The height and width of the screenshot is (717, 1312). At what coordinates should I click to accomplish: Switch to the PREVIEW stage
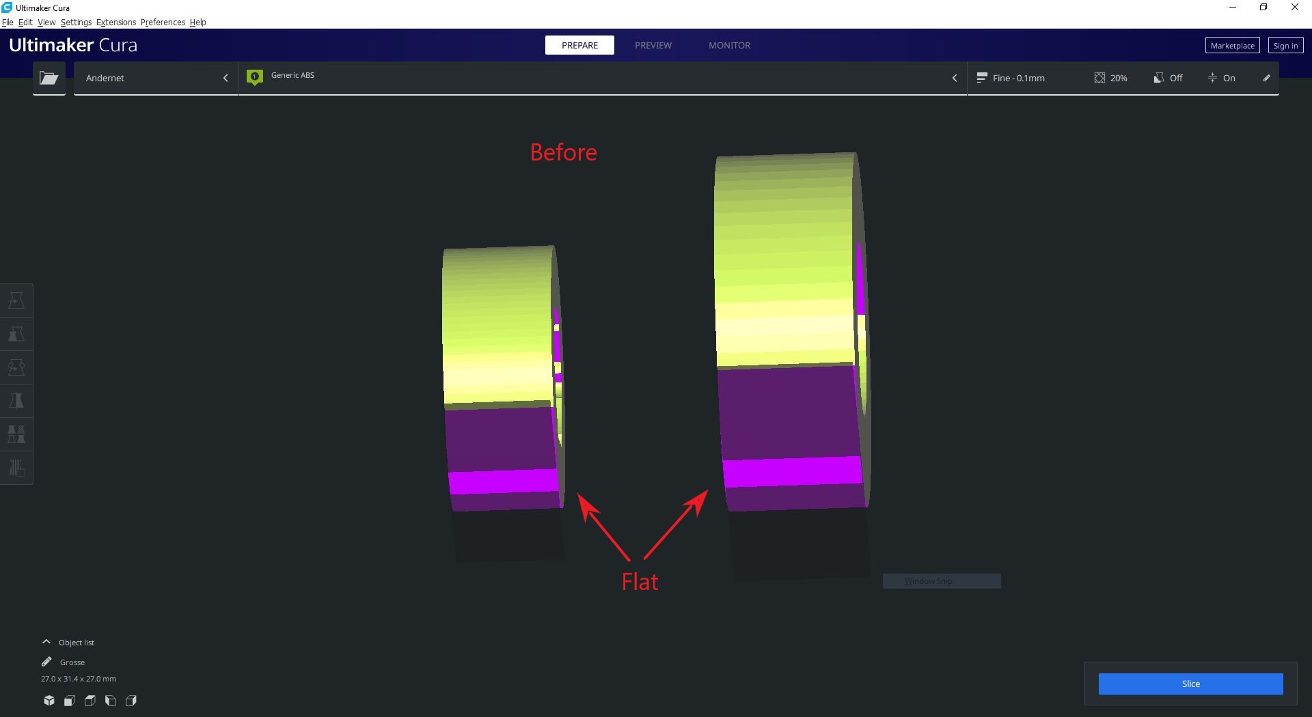(653, 45)
